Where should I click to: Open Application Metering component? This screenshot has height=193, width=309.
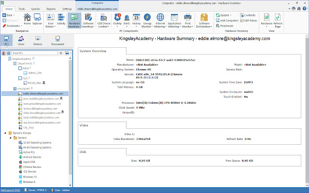click(174, 20)
